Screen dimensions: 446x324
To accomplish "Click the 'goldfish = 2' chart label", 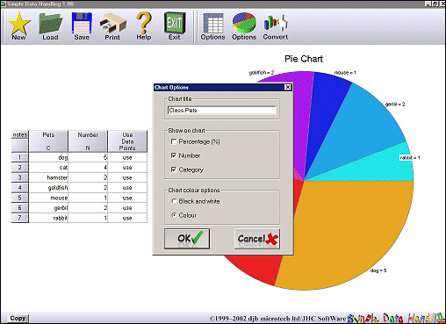I will click(x=262, y=72).
